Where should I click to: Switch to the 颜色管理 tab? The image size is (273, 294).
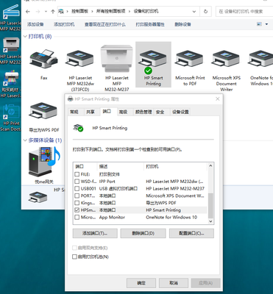coord(143,112)
